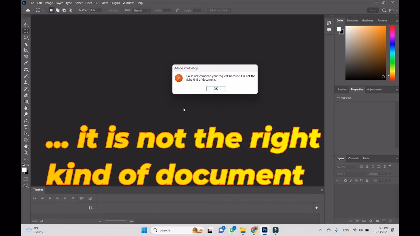Select the Type tool
Viewport: 420px width, 236px height.
click(x=26, y=127)
